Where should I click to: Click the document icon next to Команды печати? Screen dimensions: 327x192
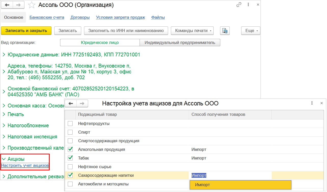[225, 31]
